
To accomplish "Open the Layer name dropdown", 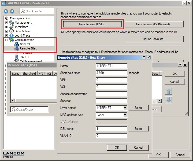I will 125,108.
